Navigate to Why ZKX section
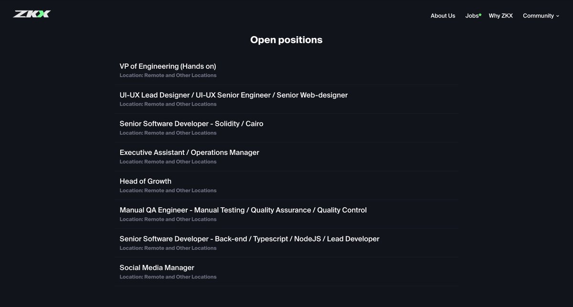The height and width of the screenshot is (307, 573). (x=500, y=15)
